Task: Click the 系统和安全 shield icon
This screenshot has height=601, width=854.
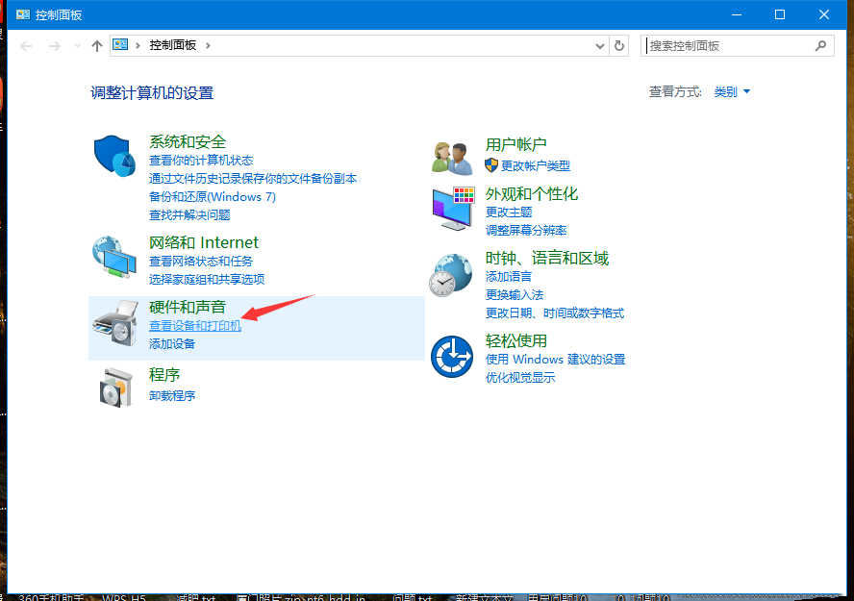Action: click(114, 156)
